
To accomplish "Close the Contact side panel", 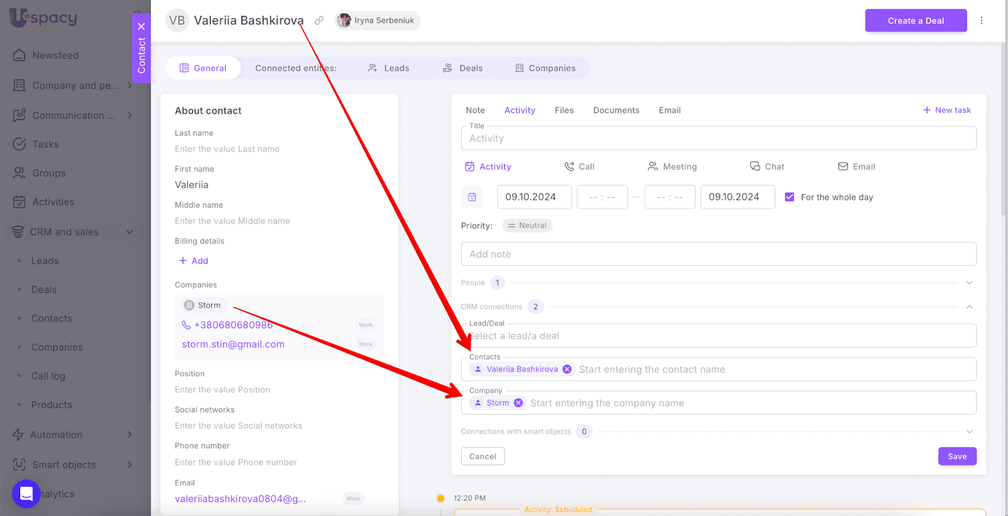I will pos(141,26).
